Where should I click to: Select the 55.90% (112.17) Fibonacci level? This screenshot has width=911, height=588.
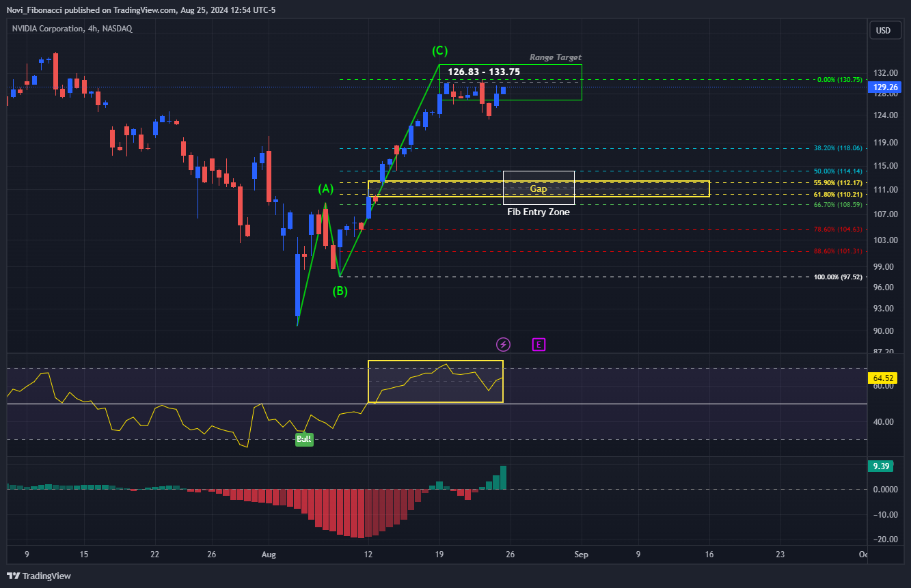(x=838, y=182)
